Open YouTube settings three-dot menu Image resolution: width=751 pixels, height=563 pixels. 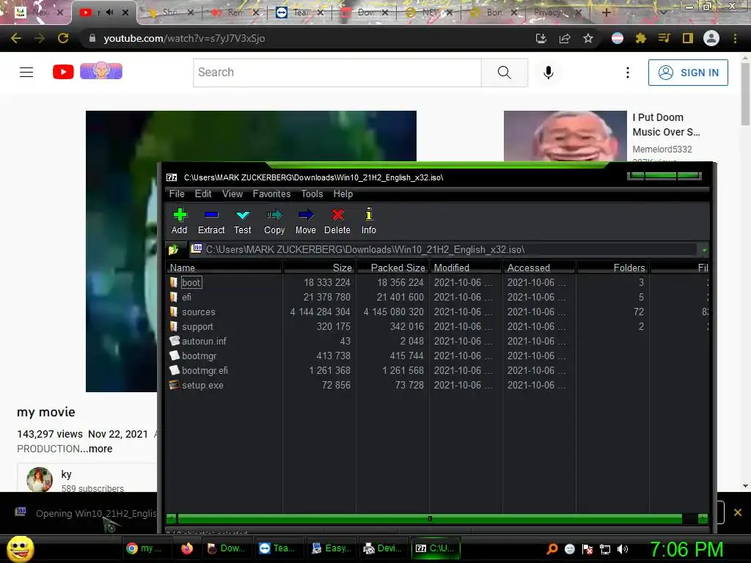click(x=628, y=73)
